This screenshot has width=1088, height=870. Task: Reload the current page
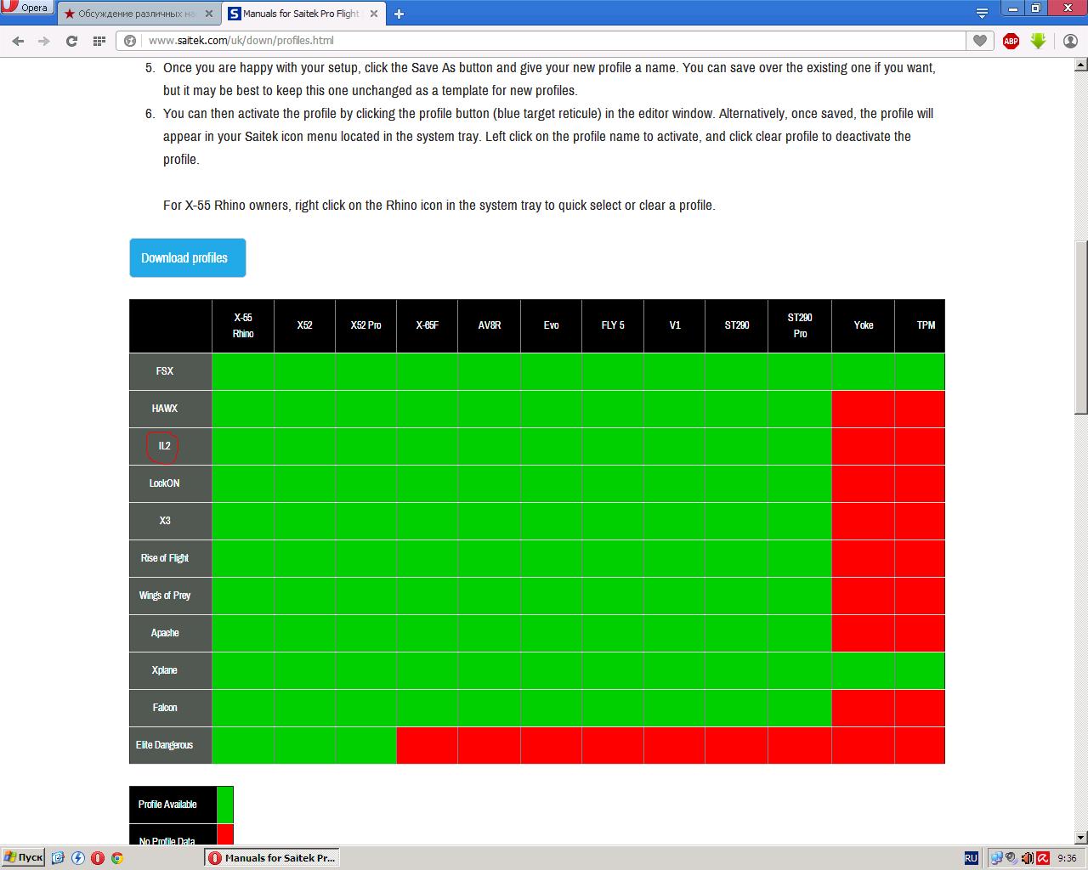tap(71, 40)
